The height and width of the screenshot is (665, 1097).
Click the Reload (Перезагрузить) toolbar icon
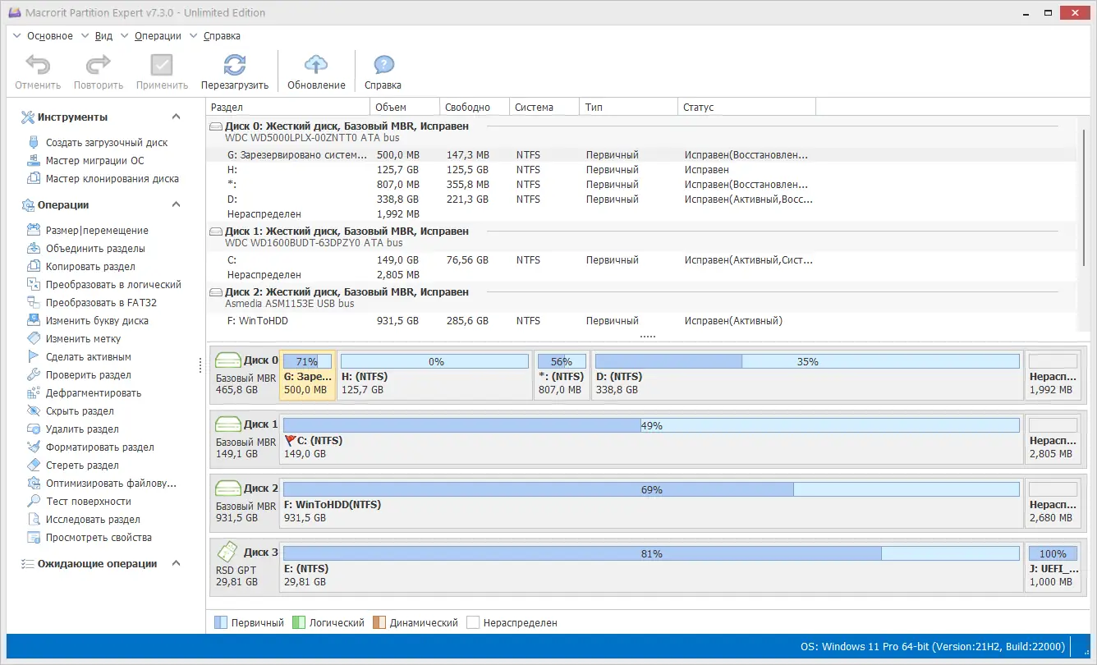pyautogui.click(x=235, y=65)
